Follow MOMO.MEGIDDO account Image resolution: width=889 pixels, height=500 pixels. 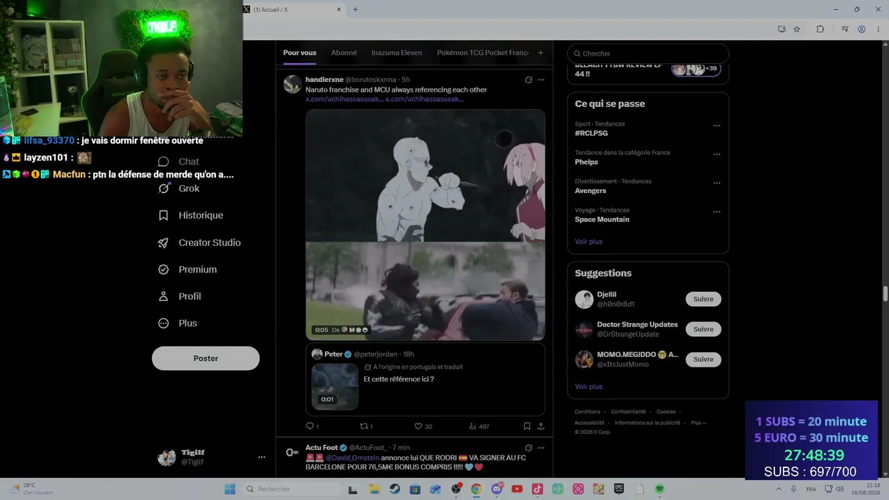click(704, 360)
